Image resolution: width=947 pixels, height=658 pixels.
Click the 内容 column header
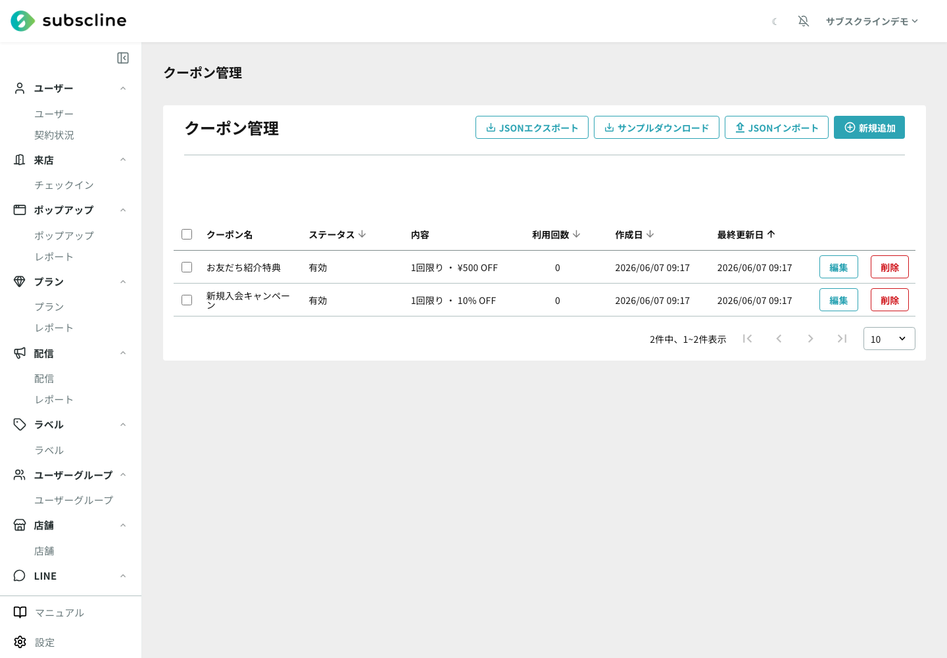point(420,235)
